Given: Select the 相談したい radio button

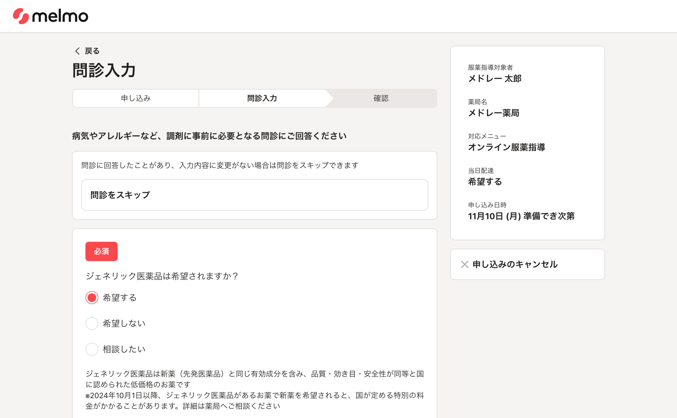Looking at the screenshot, I should coord(92,349).
